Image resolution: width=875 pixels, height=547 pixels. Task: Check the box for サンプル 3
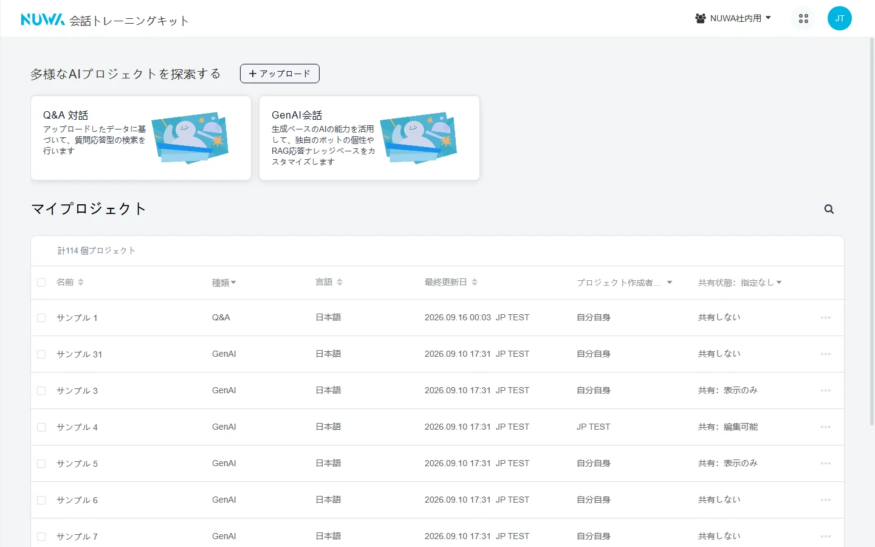coord(41,391)
